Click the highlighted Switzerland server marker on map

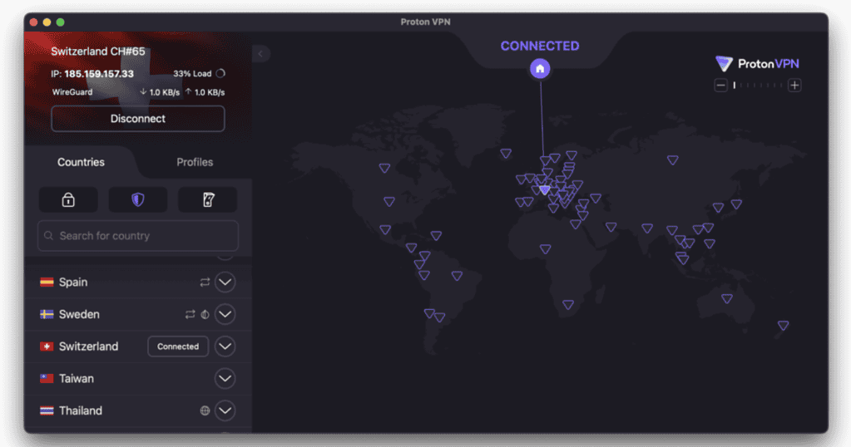pyautogui.click(x=544, y=190)
